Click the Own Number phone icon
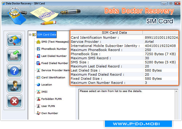Screen dimensions: 182x129 point(38,113)
